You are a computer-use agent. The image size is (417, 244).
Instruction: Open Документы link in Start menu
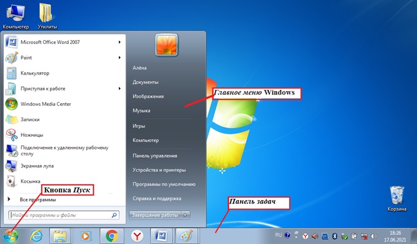tap(146, 83)
